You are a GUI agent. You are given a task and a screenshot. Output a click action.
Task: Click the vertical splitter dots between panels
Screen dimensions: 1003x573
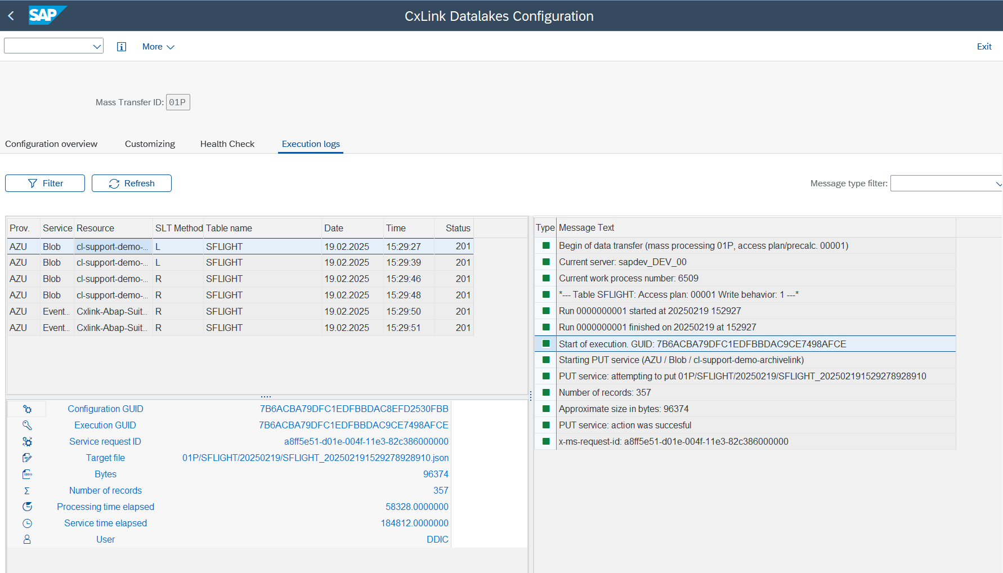point(531,396)
